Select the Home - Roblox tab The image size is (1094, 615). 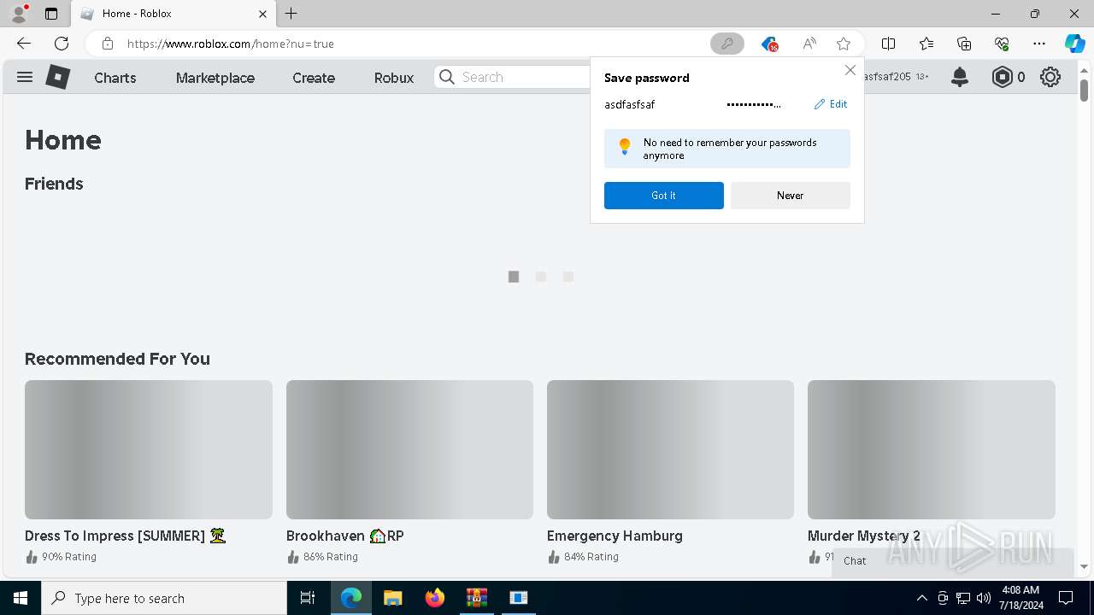point(173,14)
